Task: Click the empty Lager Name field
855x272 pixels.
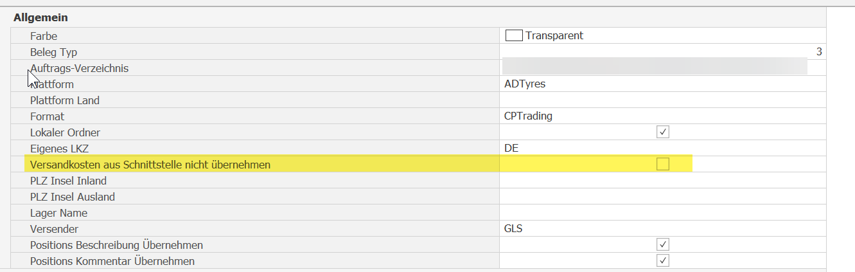Action: tap(662, 213)
